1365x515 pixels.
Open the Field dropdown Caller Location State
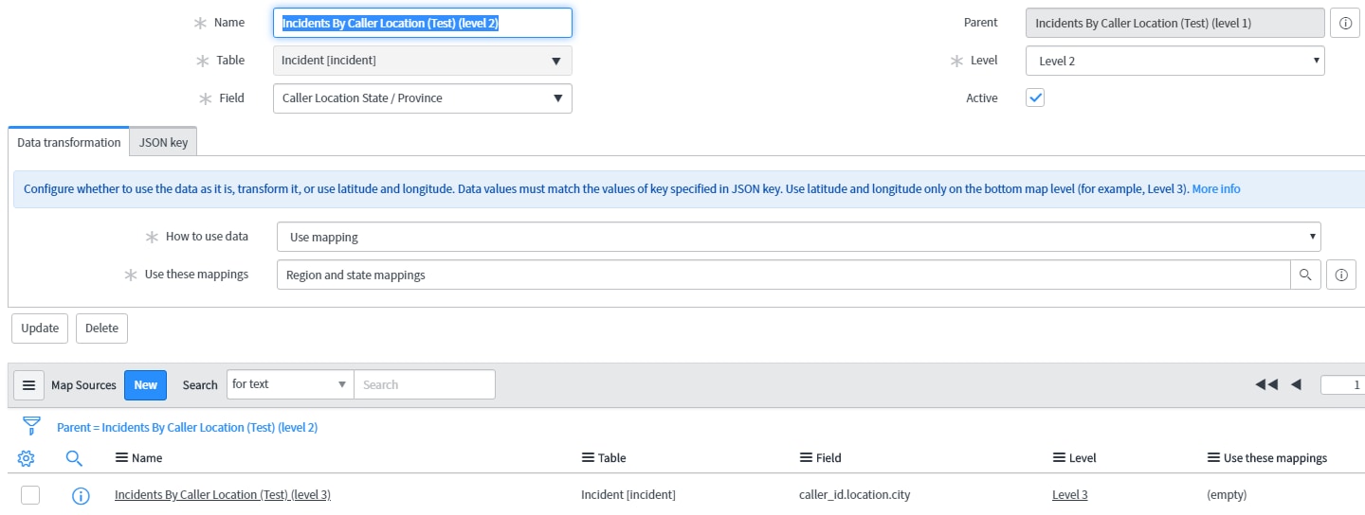422,98
